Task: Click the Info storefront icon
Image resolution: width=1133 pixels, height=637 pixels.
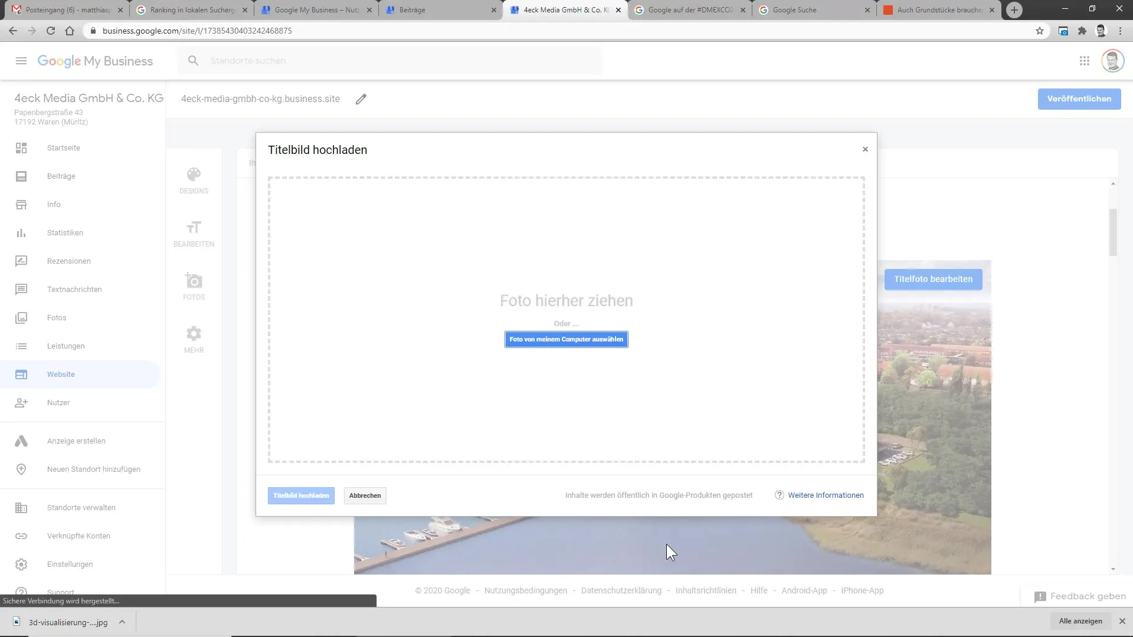Action: click(x=21, y=205)
